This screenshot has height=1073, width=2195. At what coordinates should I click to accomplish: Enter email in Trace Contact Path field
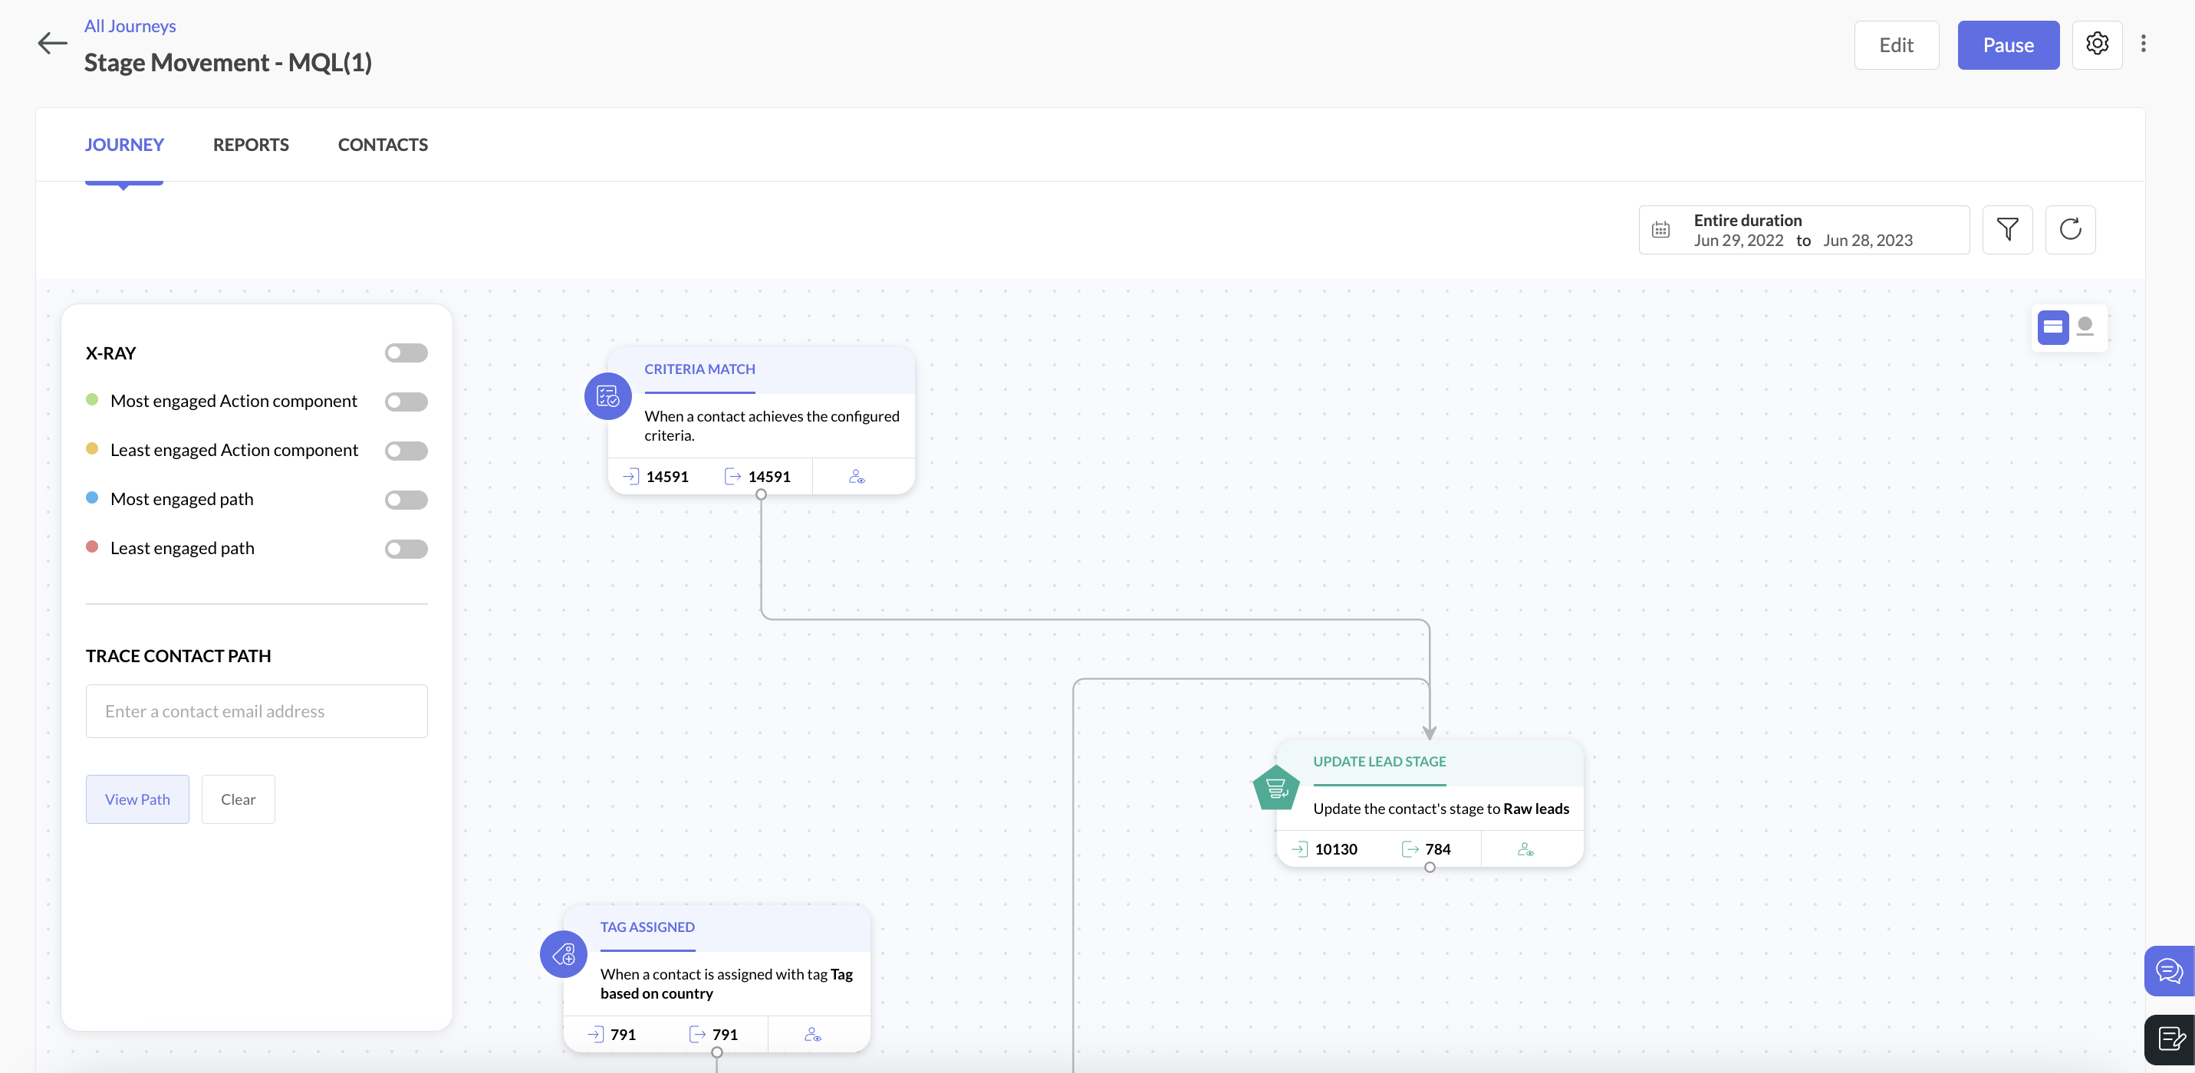pos(256,710)
